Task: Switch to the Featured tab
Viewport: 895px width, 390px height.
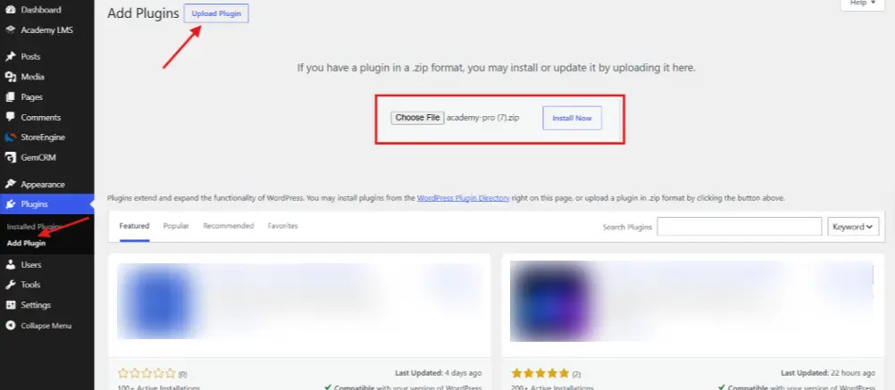Action: pyautogui.click(x=134, y=227)
